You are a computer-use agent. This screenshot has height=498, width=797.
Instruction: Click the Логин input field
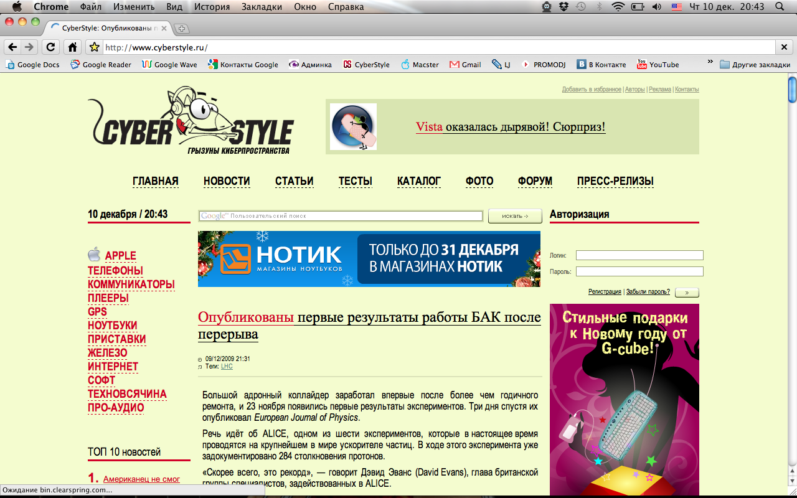click(639, 255)
